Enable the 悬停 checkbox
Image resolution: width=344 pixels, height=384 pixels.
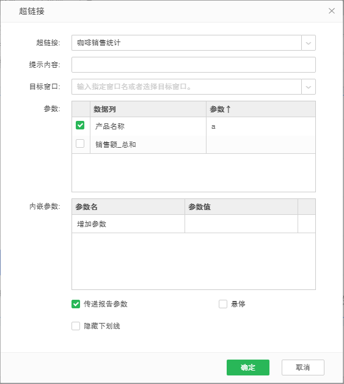click(x=223, y=304)
